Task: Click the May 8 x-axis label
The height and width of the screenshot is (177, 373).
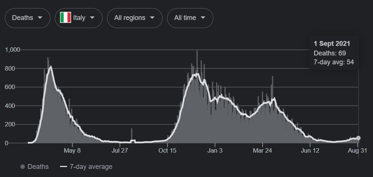Action: click(x=72, y=151)
